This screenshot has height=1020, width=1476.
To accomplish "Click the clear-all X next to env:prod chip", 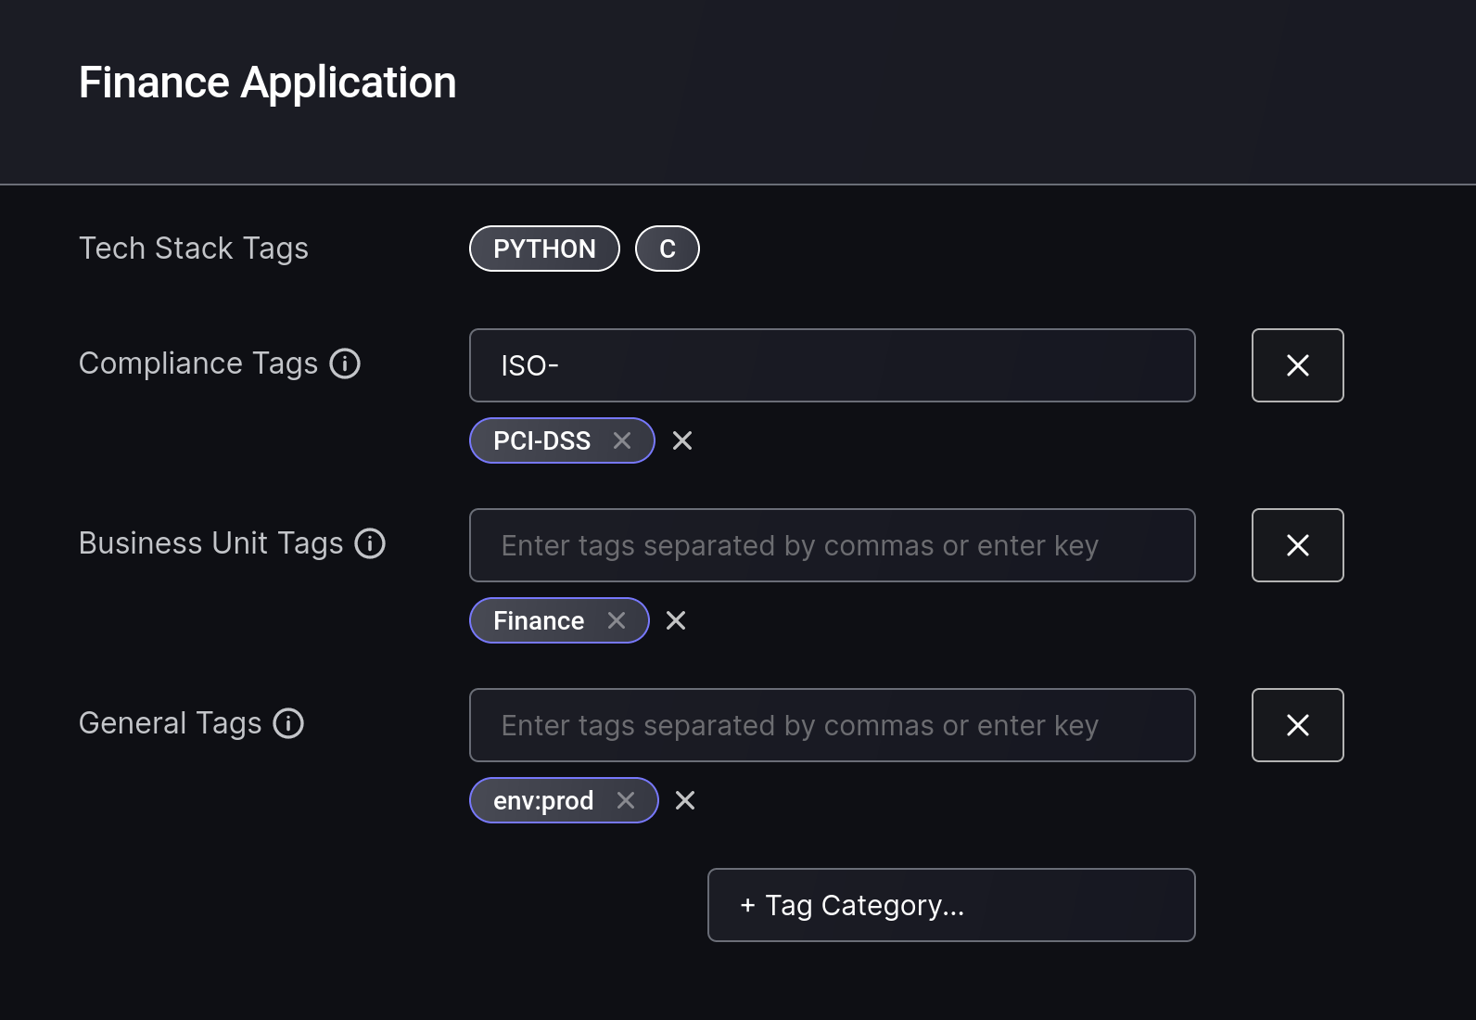I will click(685, 800).
